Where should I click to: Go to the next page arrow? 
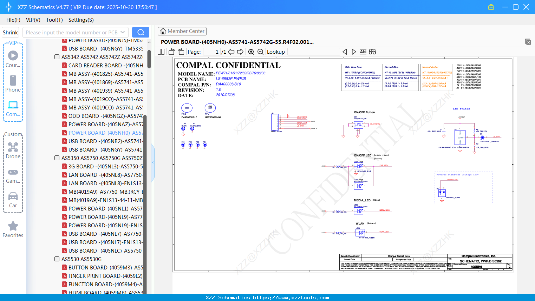(x=240, y=52)
